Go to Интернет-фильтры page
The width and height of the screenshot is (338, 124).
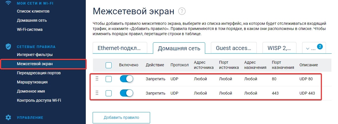[35, 55]
